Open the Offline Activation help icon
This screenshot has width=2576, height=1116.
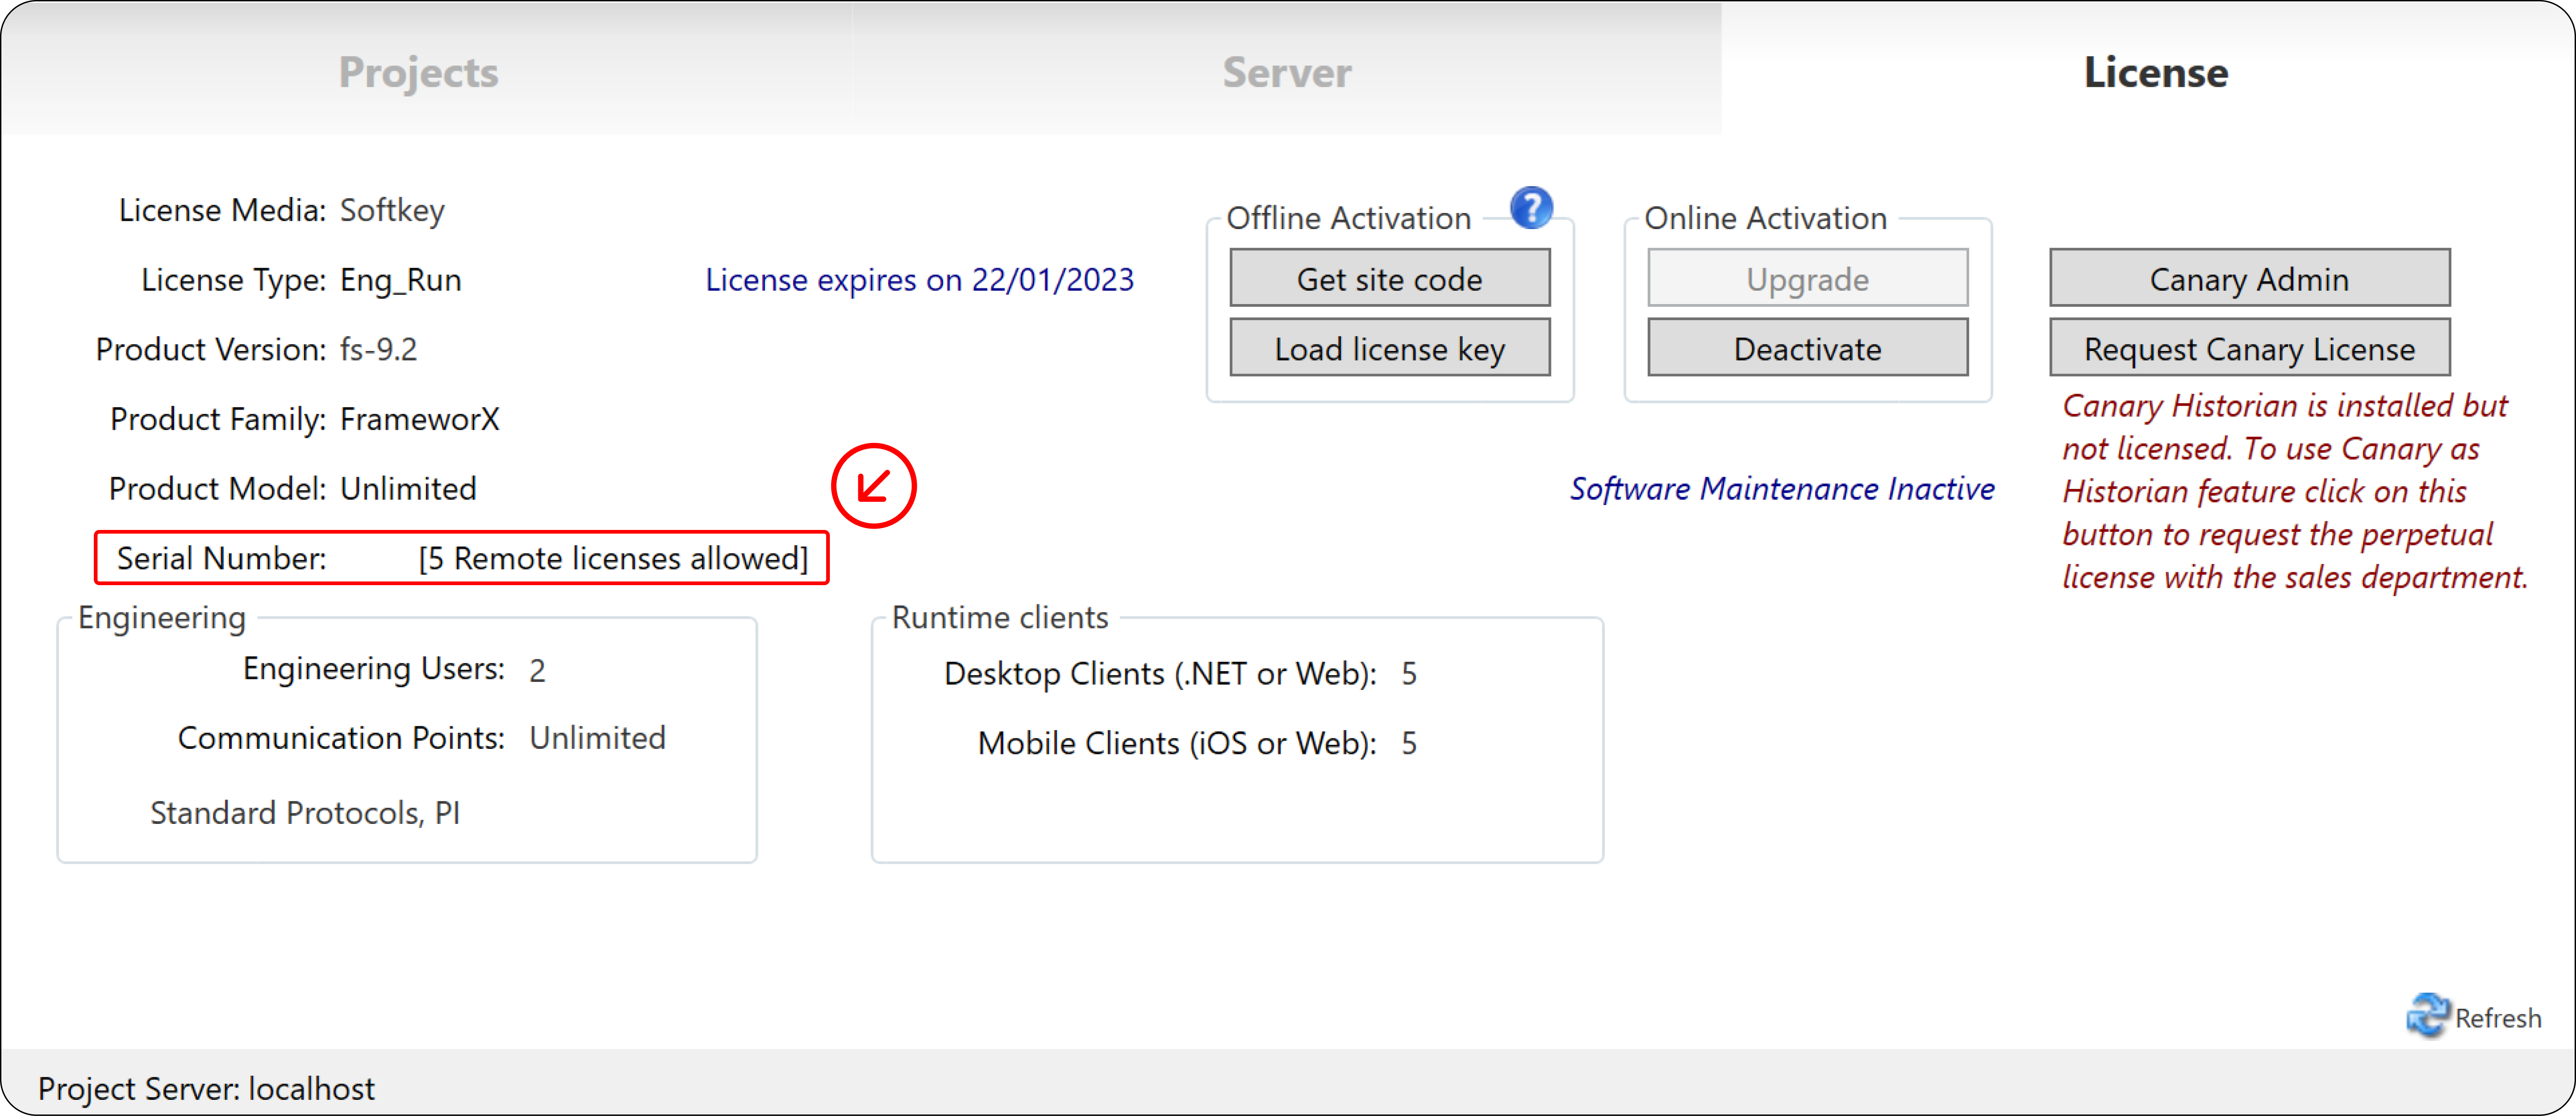click(x=1531, y=208)
